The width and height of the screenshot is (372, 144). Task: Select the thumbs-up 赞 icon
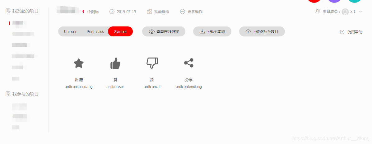click(x=115, y=63)
